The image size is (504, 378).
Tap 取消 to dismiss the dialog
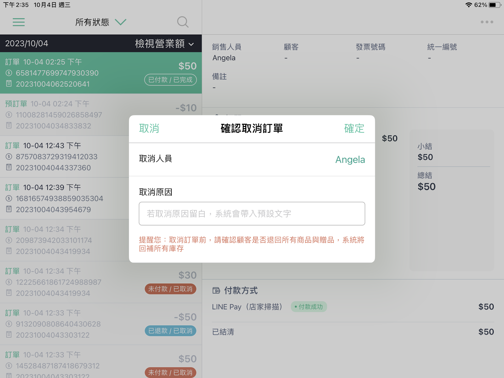tap(149, 129)
